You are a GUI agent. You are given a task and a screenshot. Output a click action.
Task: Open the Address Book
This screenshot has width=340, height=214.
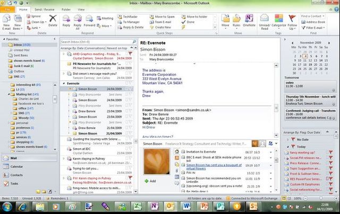pyautogui.click(x=313, y=22)
